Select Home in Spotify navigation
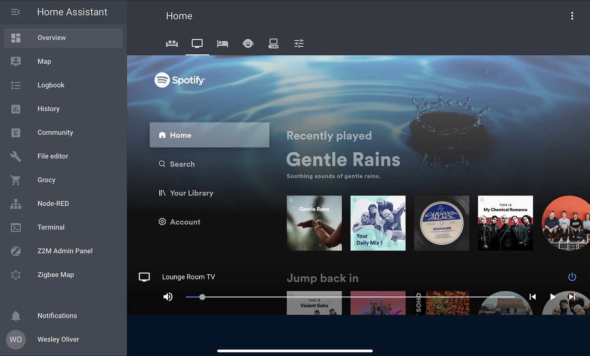 coord(209,135)
